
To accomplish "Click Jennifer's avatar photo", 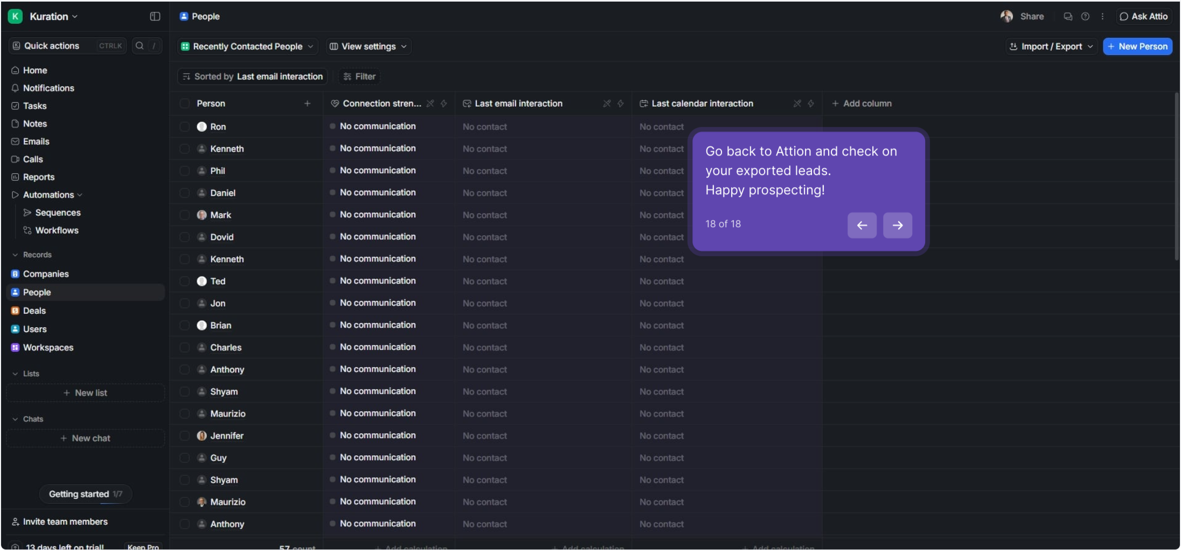I will point(202,435).
